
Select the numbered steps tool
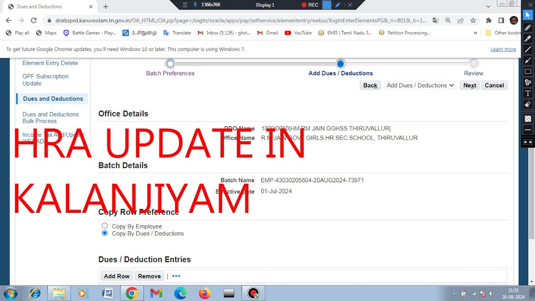pos(528,82)
